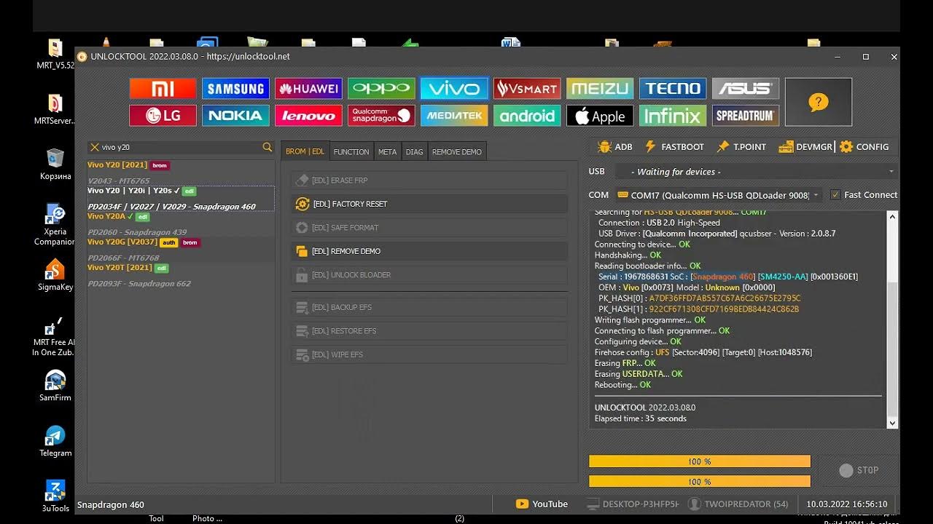Select Vivo Y20G [V2037] entry
933x524 pixels.
click(181, 250)
